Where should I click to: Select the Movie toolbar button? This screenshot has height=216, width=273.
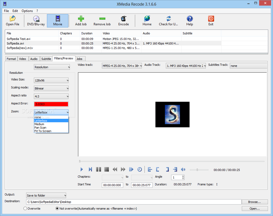58,21
